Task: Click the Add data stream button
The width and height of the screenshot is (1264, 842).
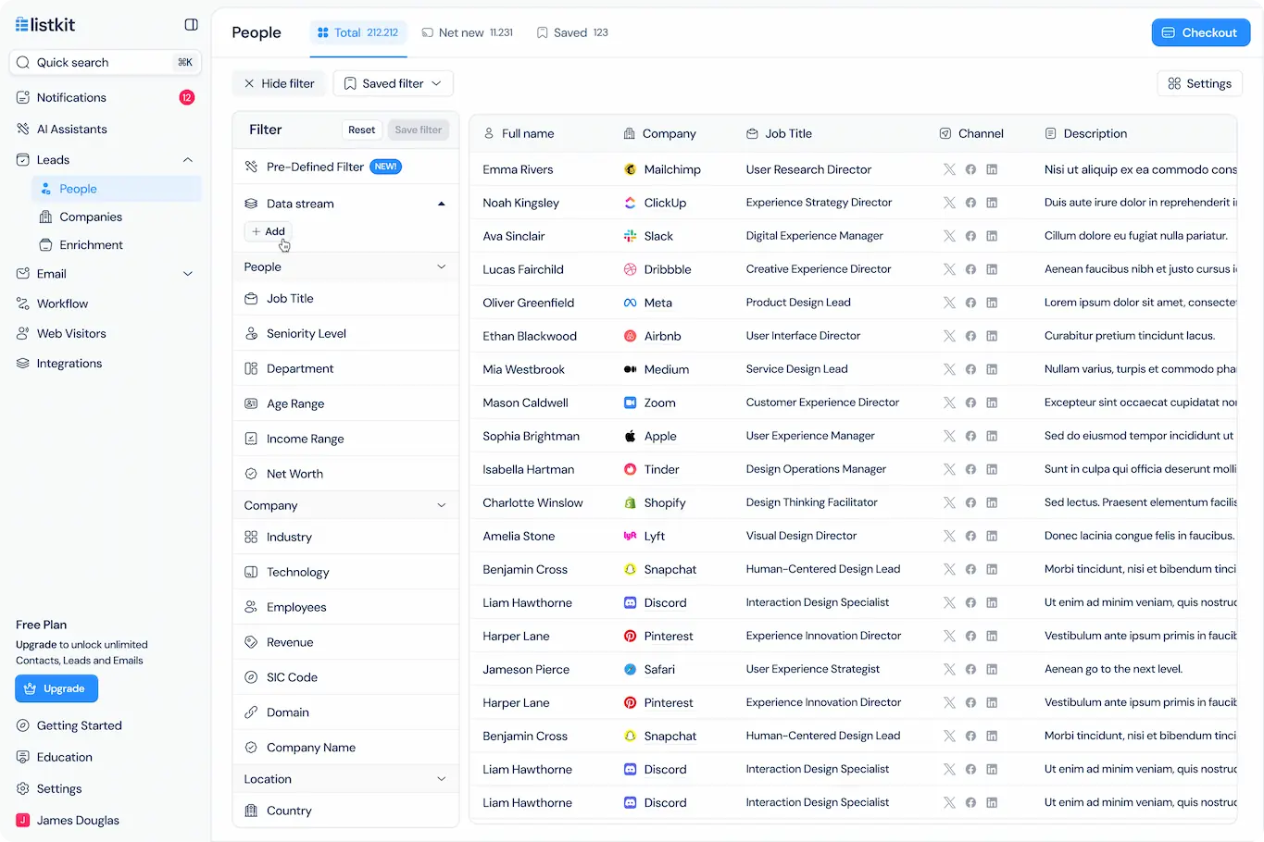Action: [269, 231]
